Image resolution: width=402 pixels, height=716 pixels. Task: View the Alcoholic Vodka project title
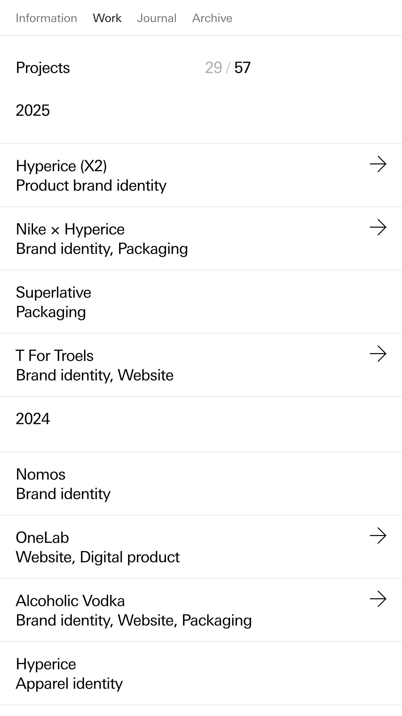pyautogui.click(x=70, y=601)
